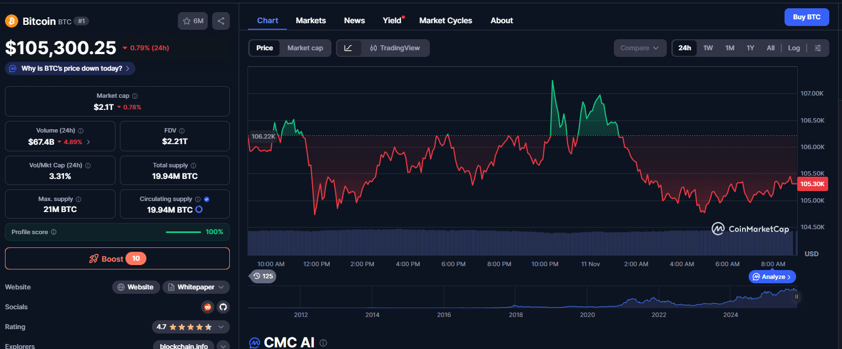Select the line chart type icon

click(349, 48)
